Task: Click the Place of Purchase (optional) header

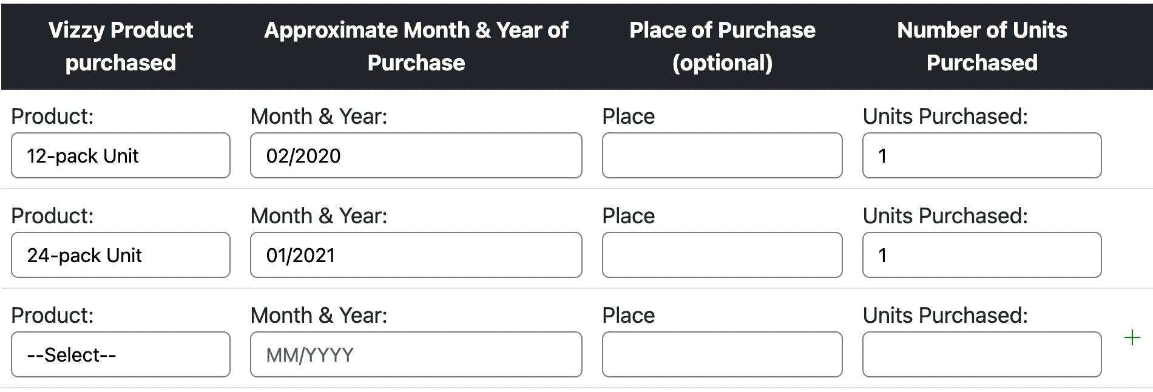Action: (722, 46)
